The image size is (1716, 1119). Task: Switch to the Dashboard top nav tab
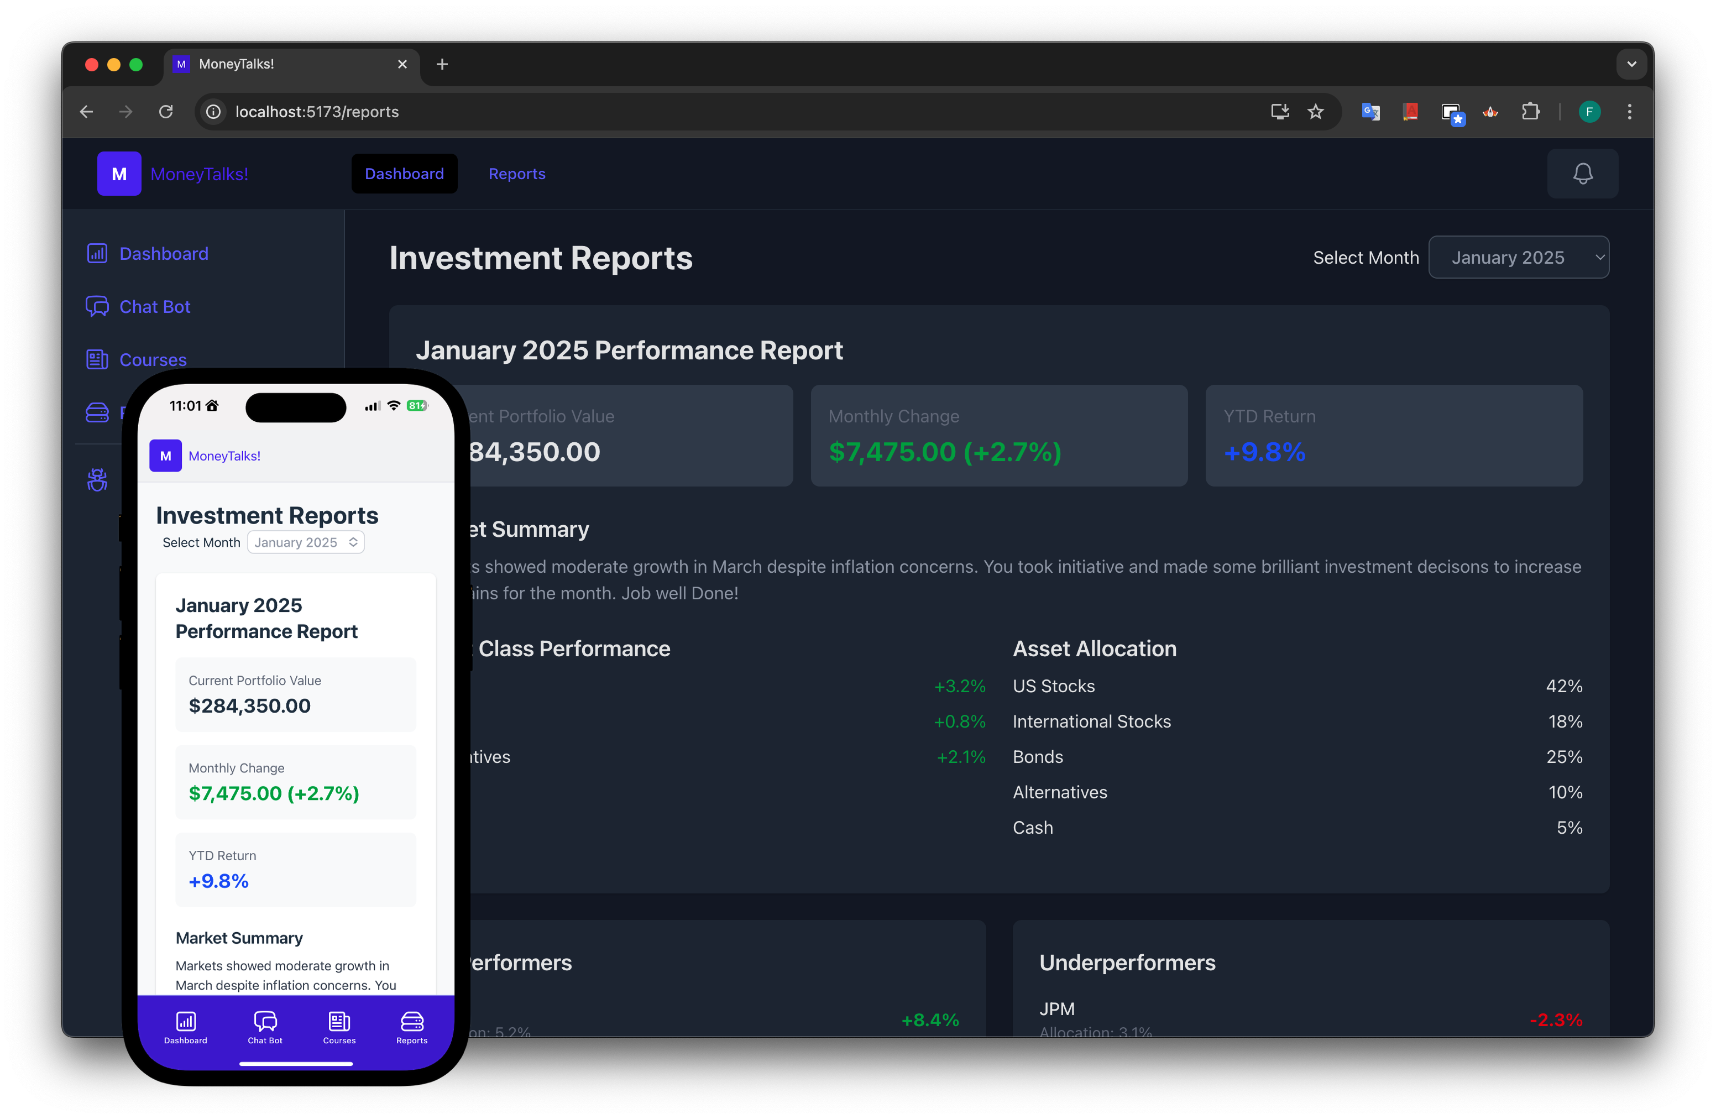pyautogui.click(x=404, y=174)
